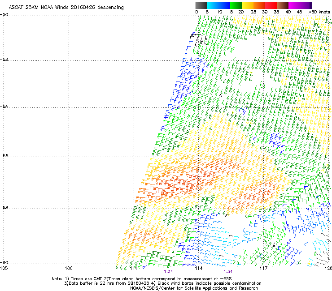Click the '117' longitude axis label
332x291 pixels.
point(264,268)
